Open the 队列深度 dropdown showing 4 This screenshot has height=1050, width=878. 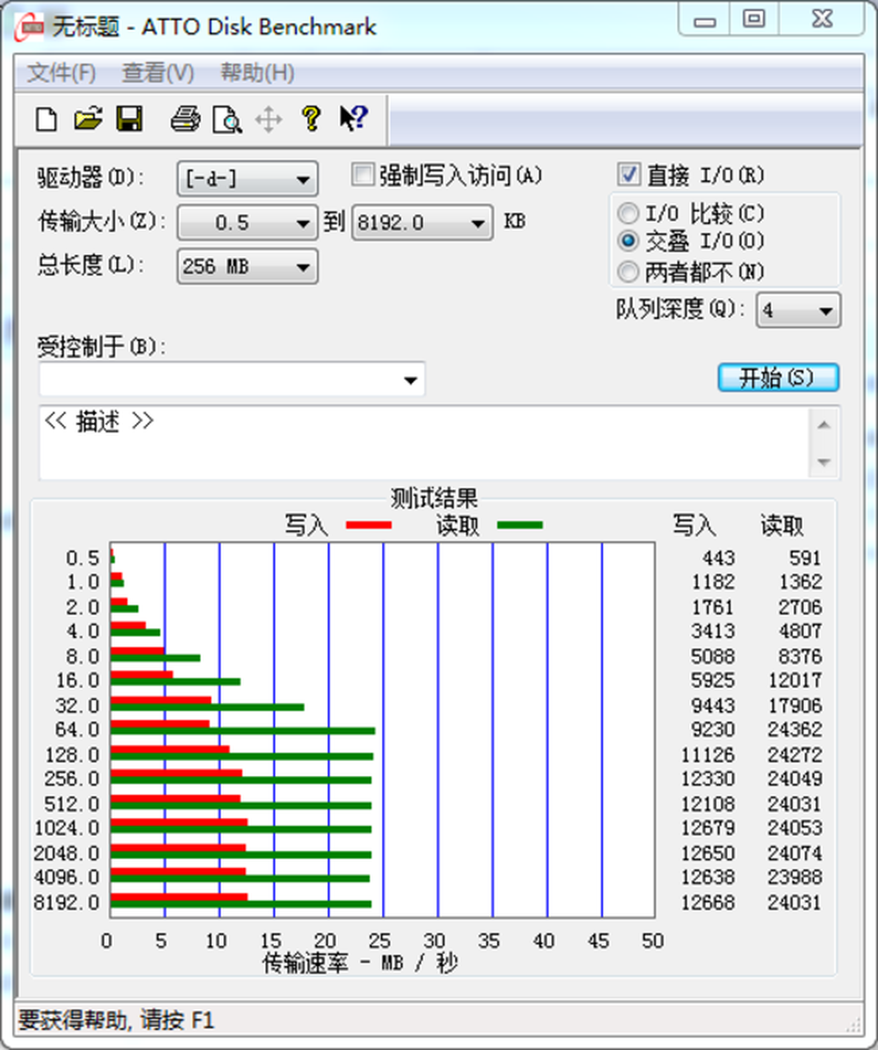[x=798, y=310]
